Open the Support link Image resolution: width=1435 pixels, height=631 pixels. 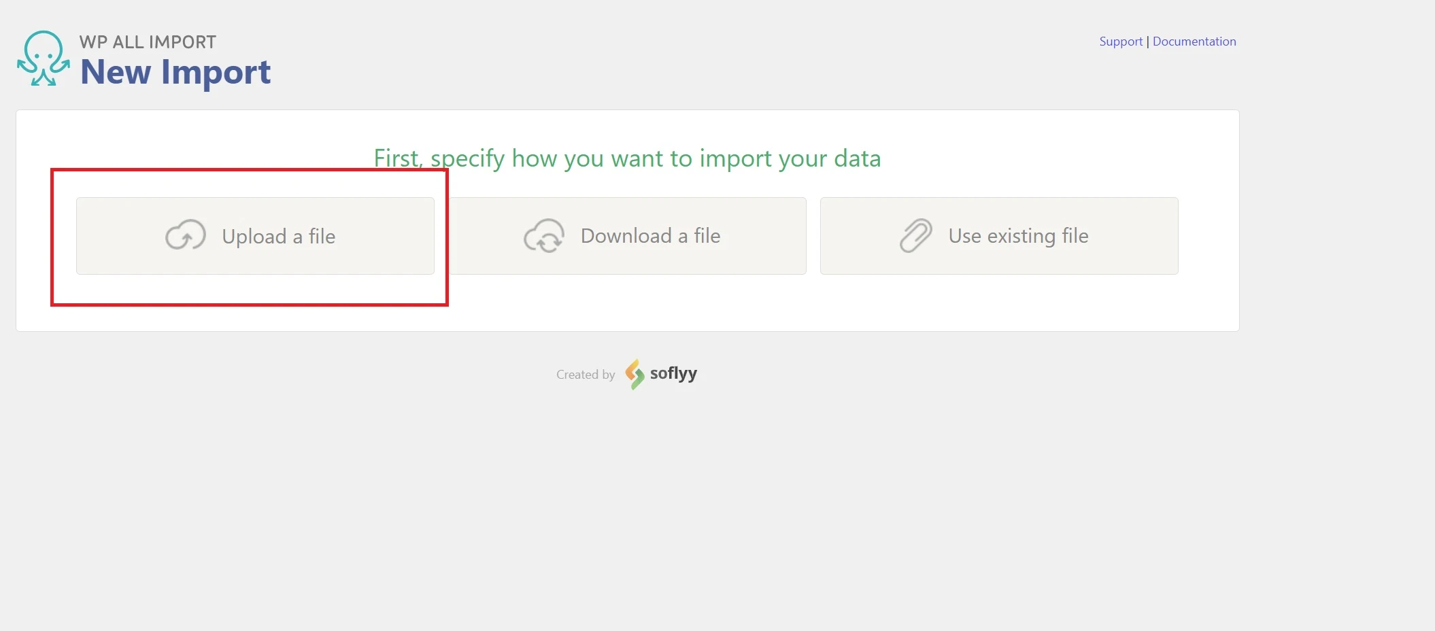click(1121, 41)
